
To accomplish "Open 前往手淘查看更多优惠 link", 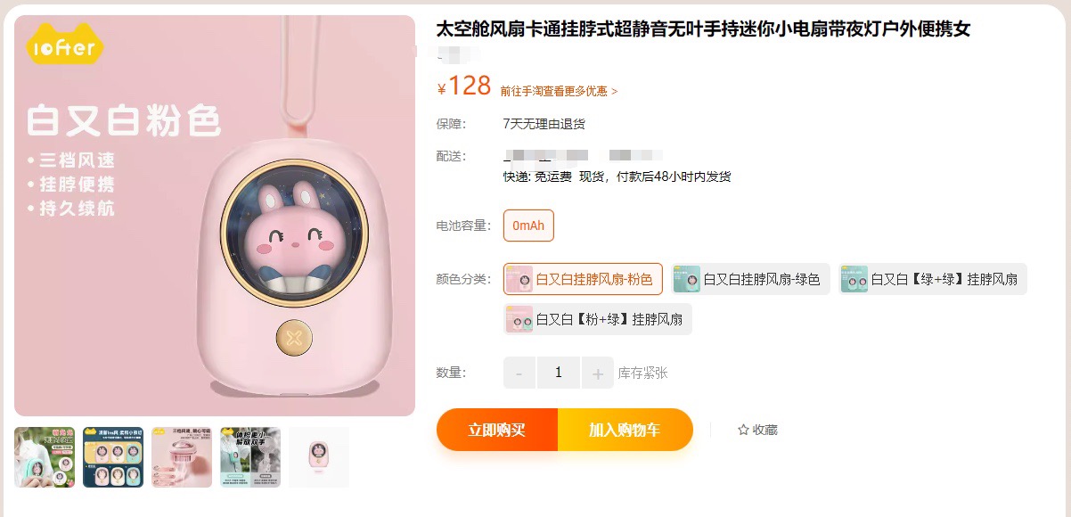I will (559, 91).
